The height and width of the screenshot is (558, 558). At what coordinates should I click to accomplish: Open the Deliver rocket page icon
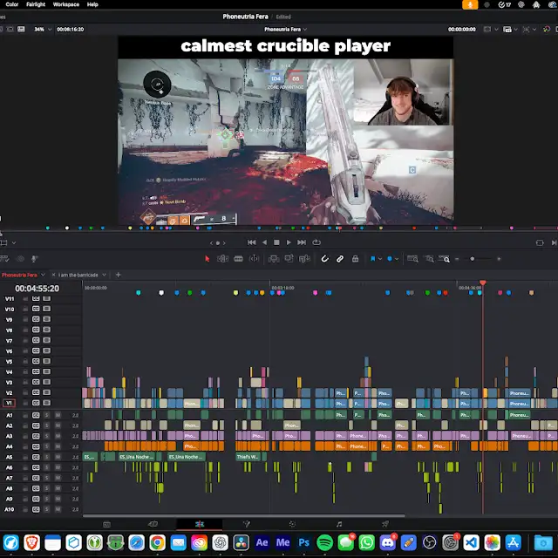(385, 524)
